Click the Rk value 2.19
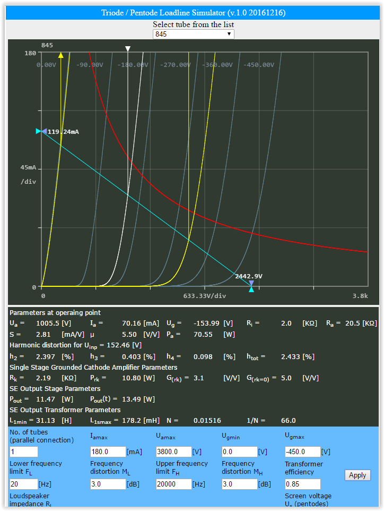The image size is (384, 511). 43,378
